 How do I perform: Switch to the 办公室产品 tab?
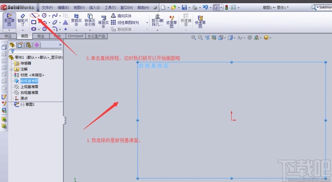[96, 36]
